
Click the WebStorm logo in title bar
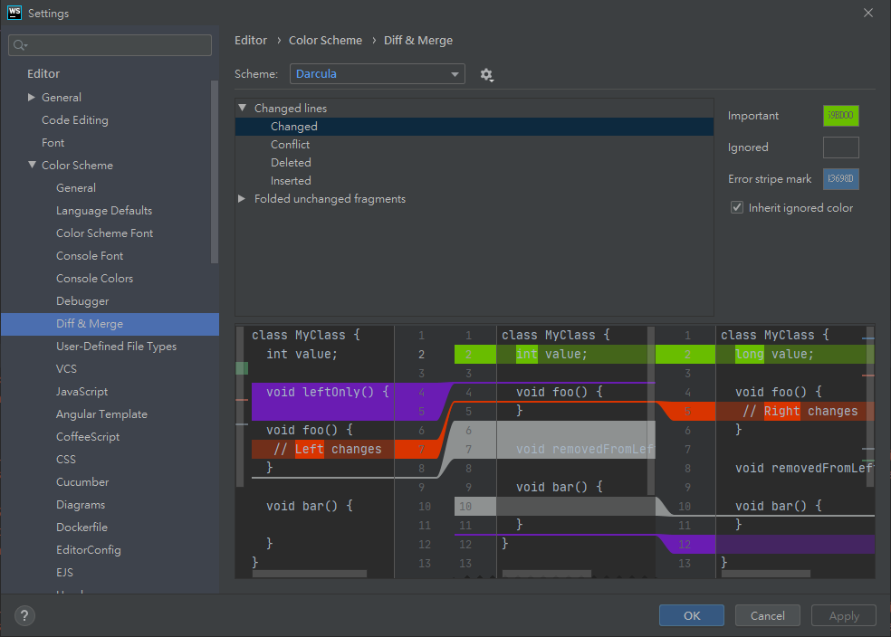14,13
